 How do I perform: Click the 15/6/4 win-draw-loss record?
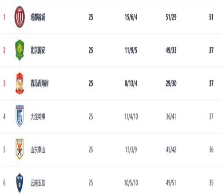(131, 17)
